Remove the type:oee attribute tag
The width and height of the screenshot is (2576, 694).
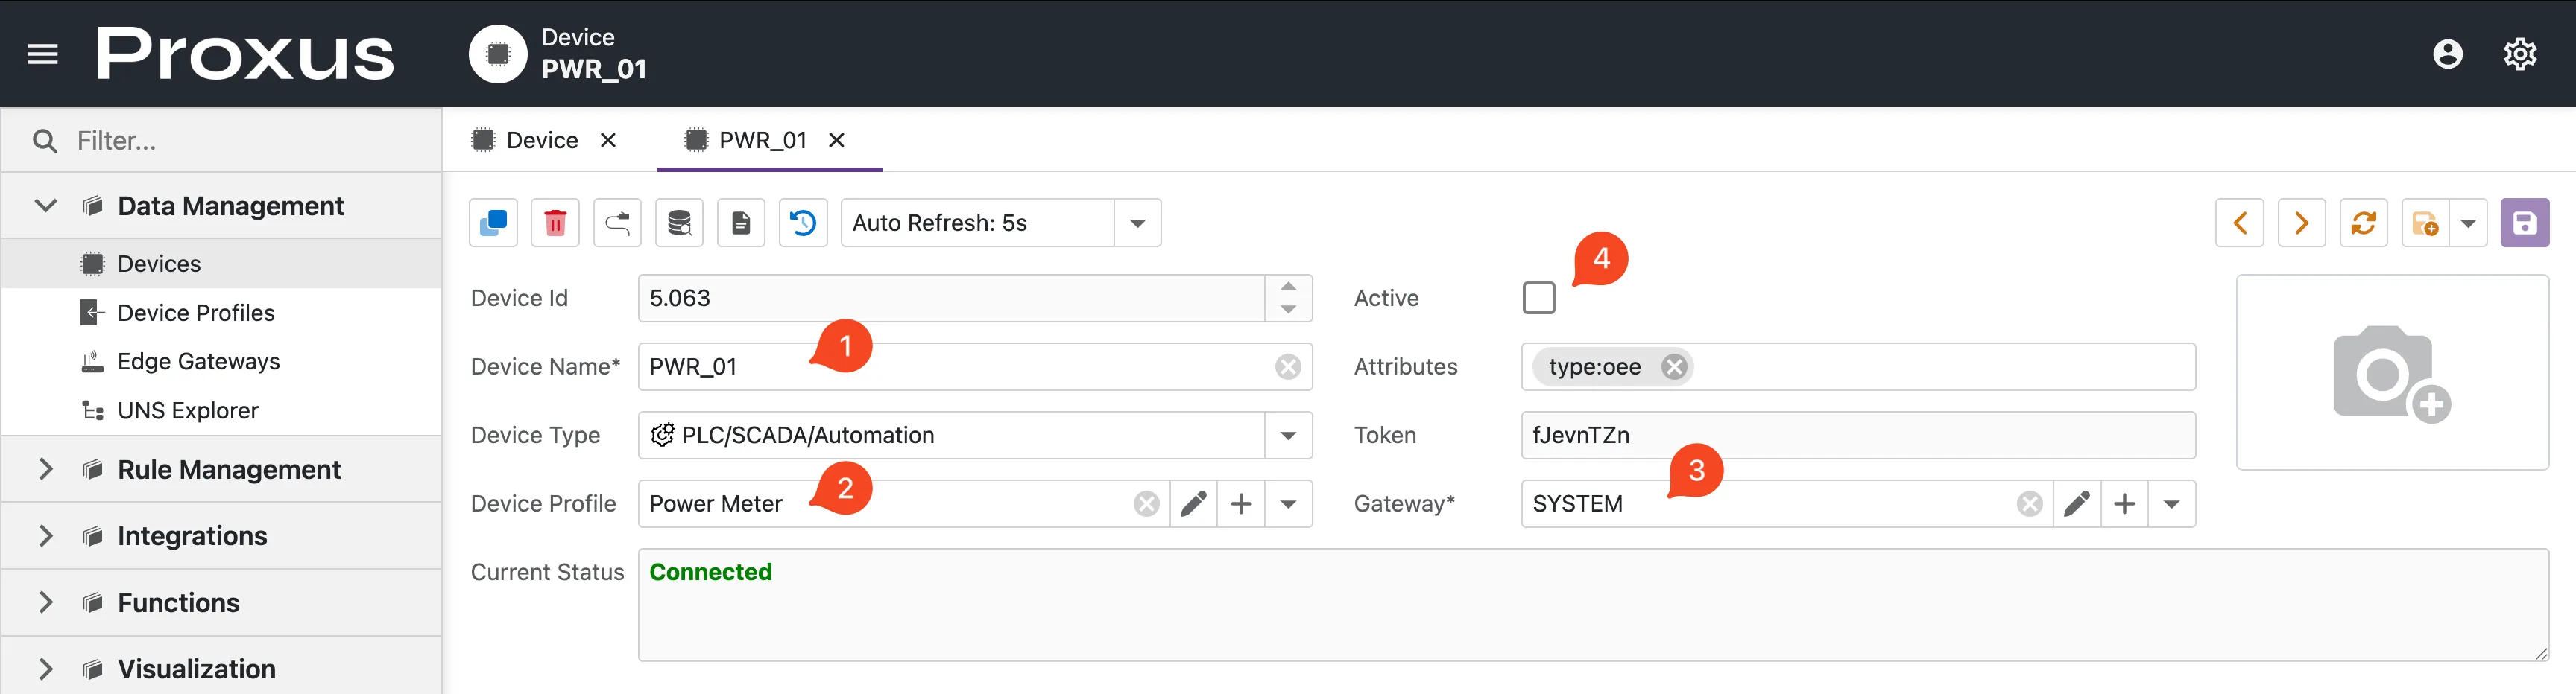[1674, 367]
